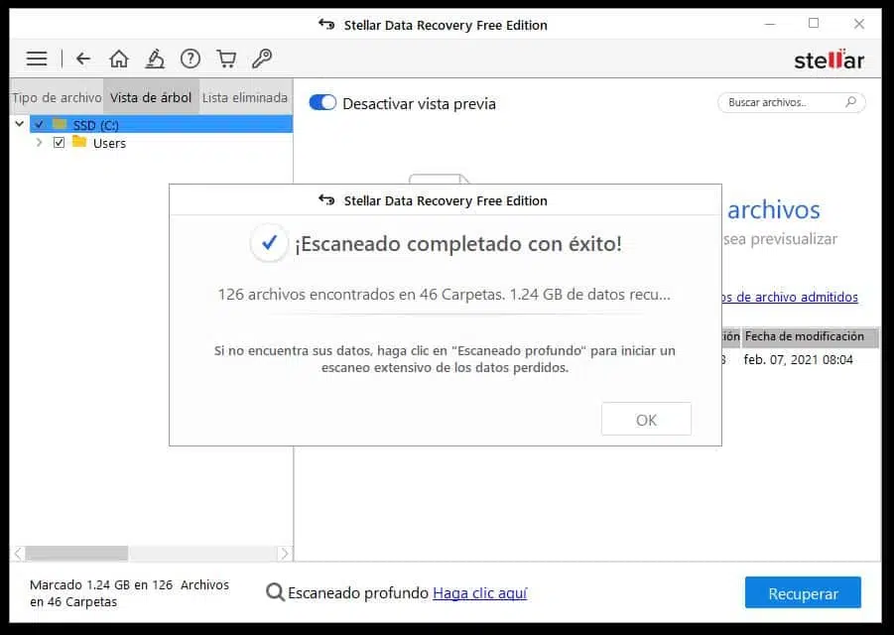Viewport: 894px width, 635px height.
Task: Collapse the SSD (C:) tree node
Action: coord(20,123)
